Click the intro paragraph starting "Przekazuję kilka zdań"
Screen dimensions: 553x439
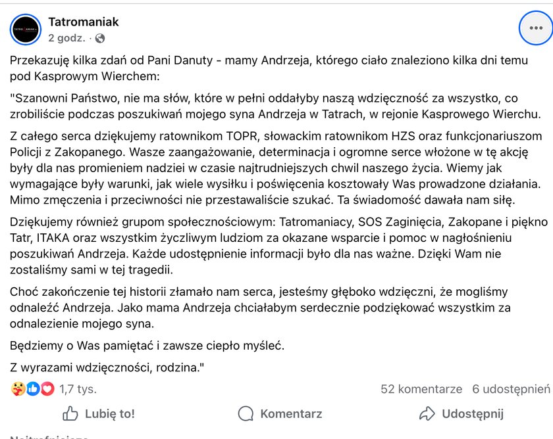[x=263, y=68]
